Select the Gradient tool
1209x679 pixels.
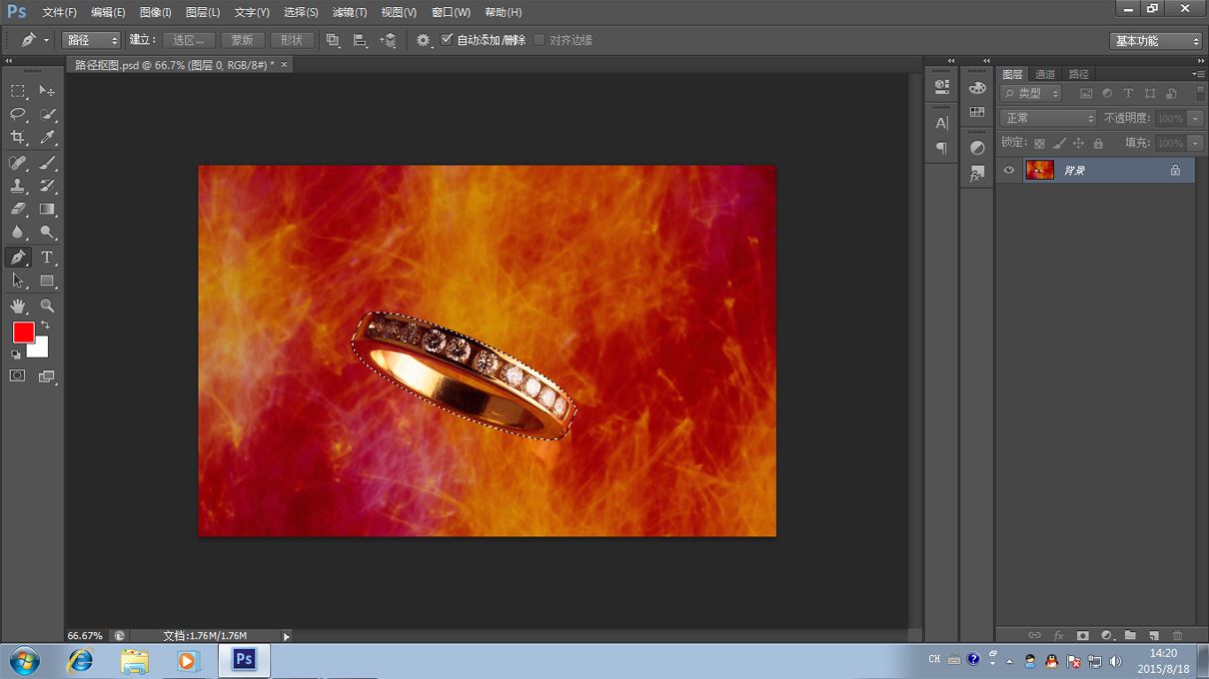47,210
